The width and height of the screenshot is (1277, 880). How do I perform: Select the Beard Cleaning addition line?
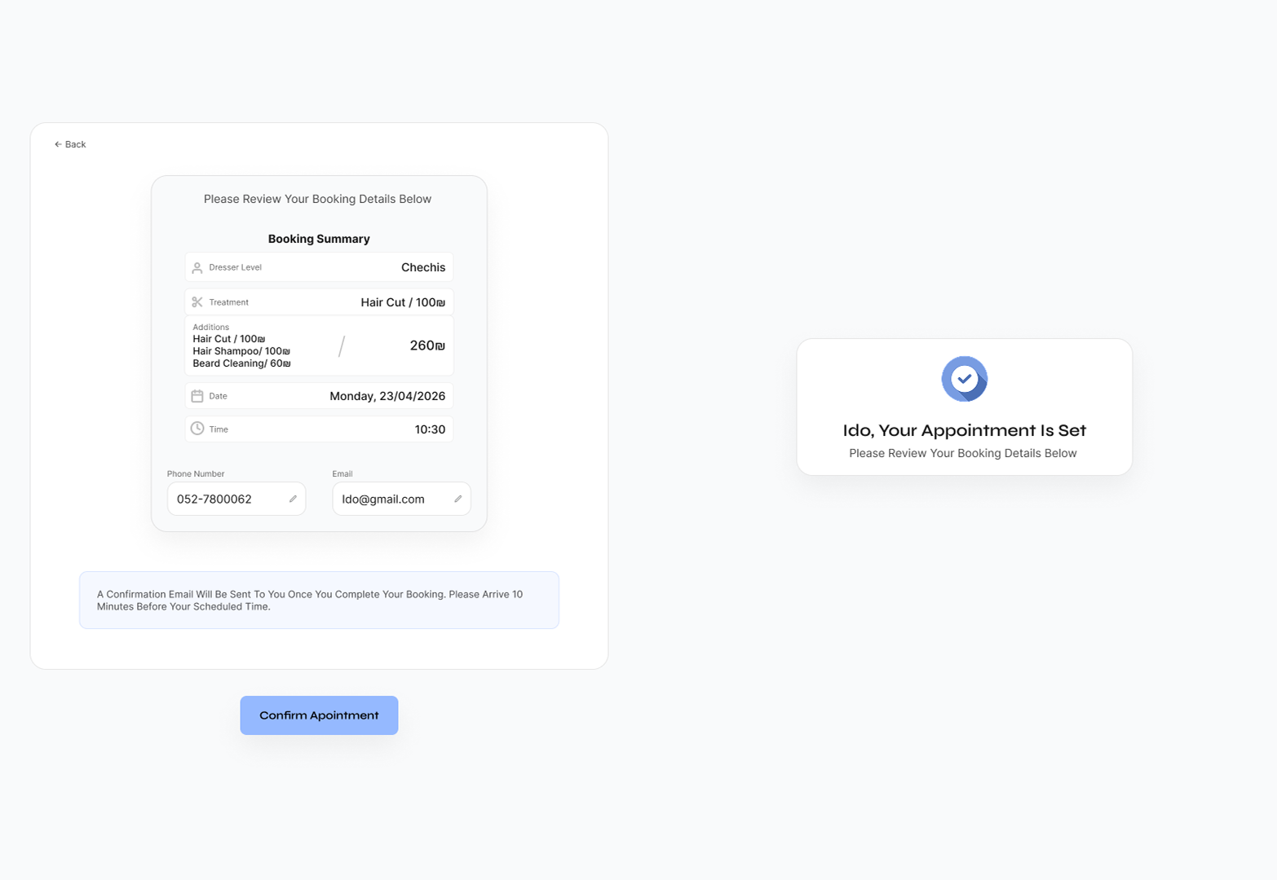tap(241, 363)
